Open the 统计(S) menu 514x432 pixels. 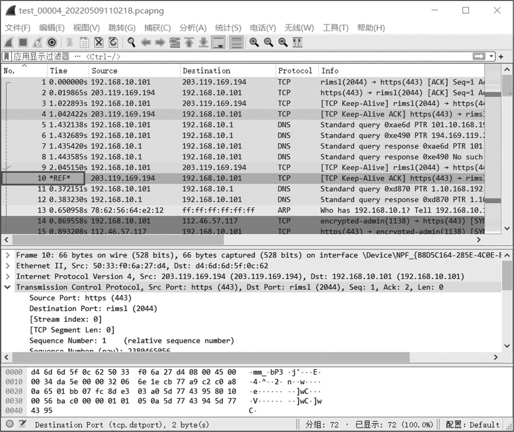pyautogui.click(x=228, y=28)
